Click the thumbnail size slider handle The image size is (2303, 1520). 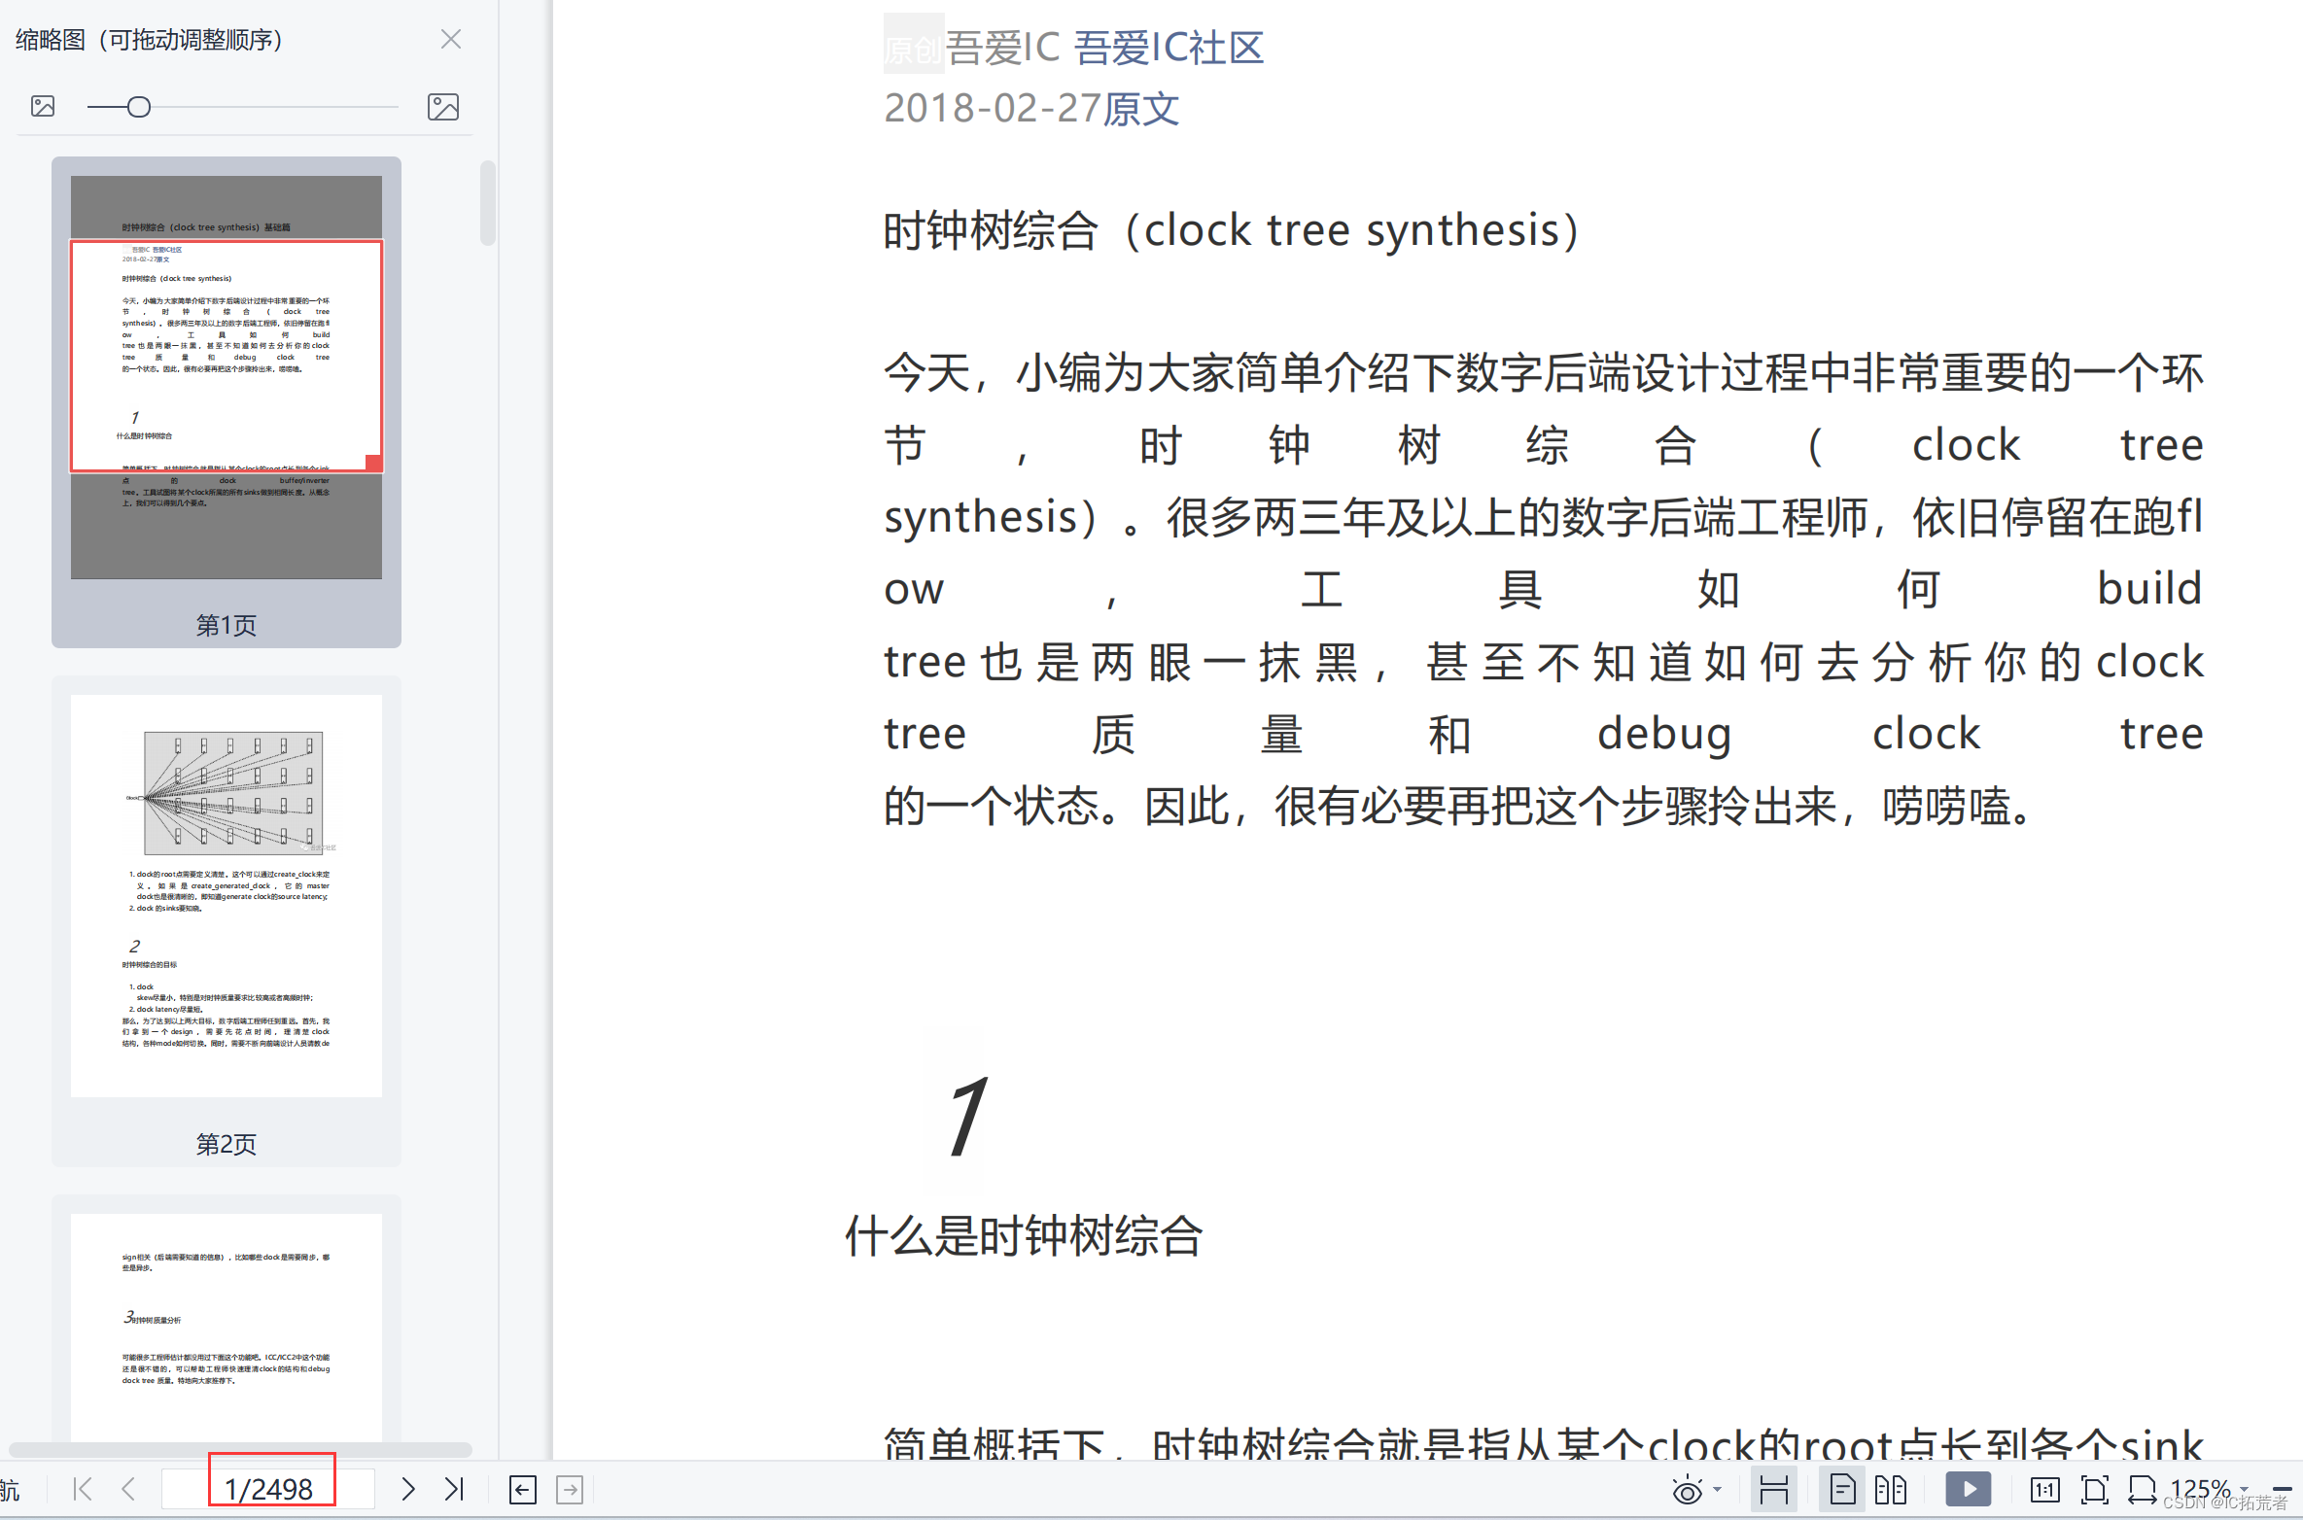coord(139,107)
